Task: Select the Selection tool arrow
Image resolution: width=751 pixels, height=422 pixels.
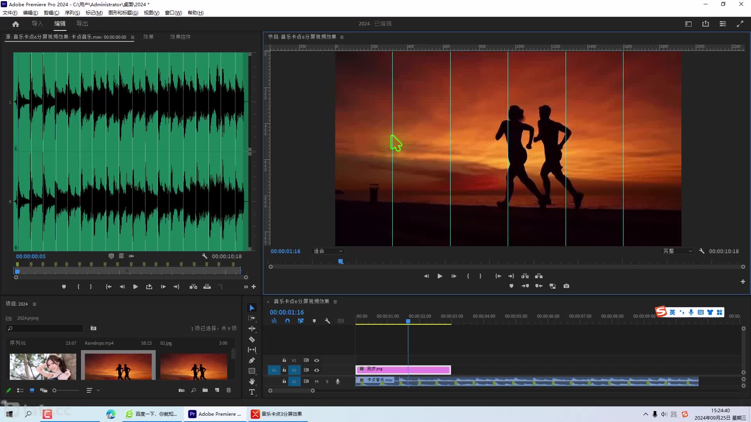Action: [x=252, y=308]
